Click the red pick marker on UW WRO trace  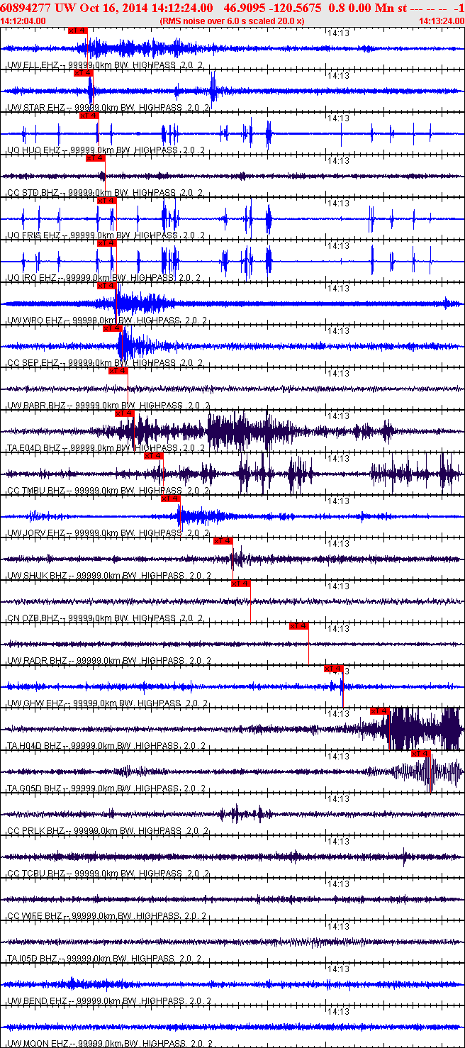pos(106,286)
